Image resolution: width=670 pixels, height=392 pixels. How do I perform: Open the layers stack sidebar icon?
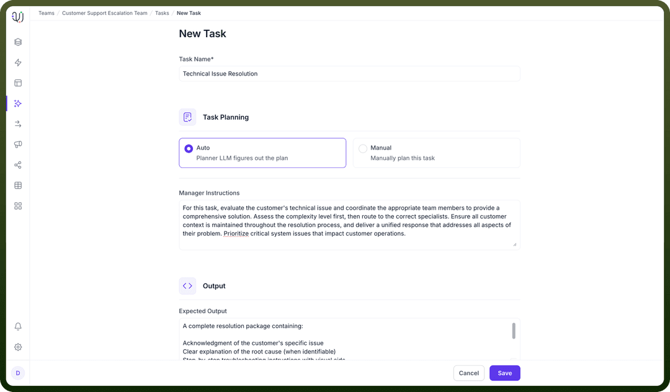pyautogui.click(x=18, y=42)
